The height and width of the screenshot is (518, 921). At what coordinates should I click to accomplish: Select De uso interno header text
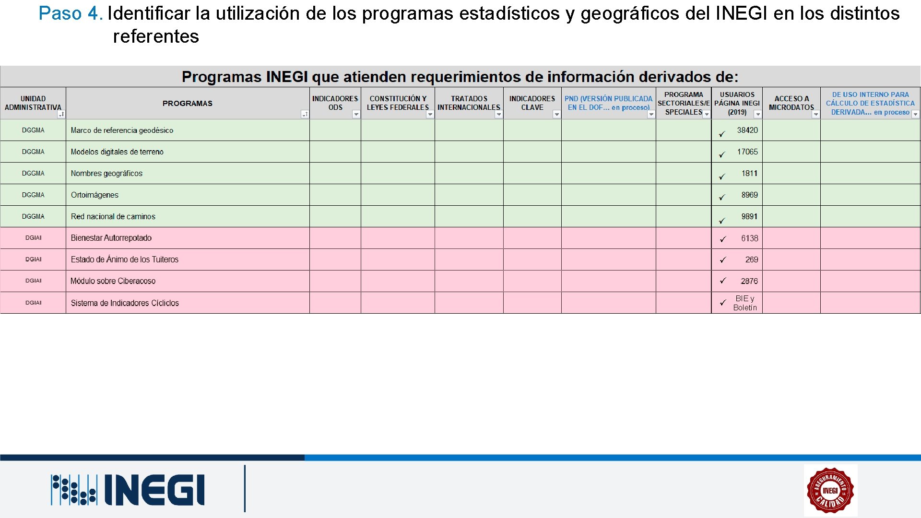click(870, 103)
